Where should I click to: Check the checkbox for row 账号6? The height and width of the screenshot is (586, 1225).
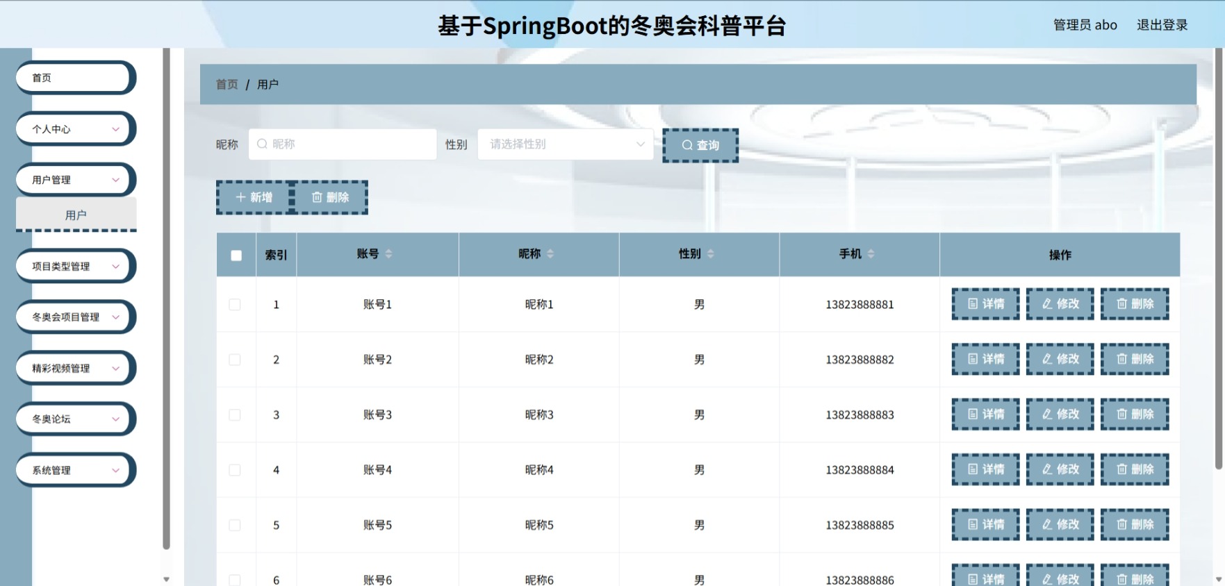(235, 580)
